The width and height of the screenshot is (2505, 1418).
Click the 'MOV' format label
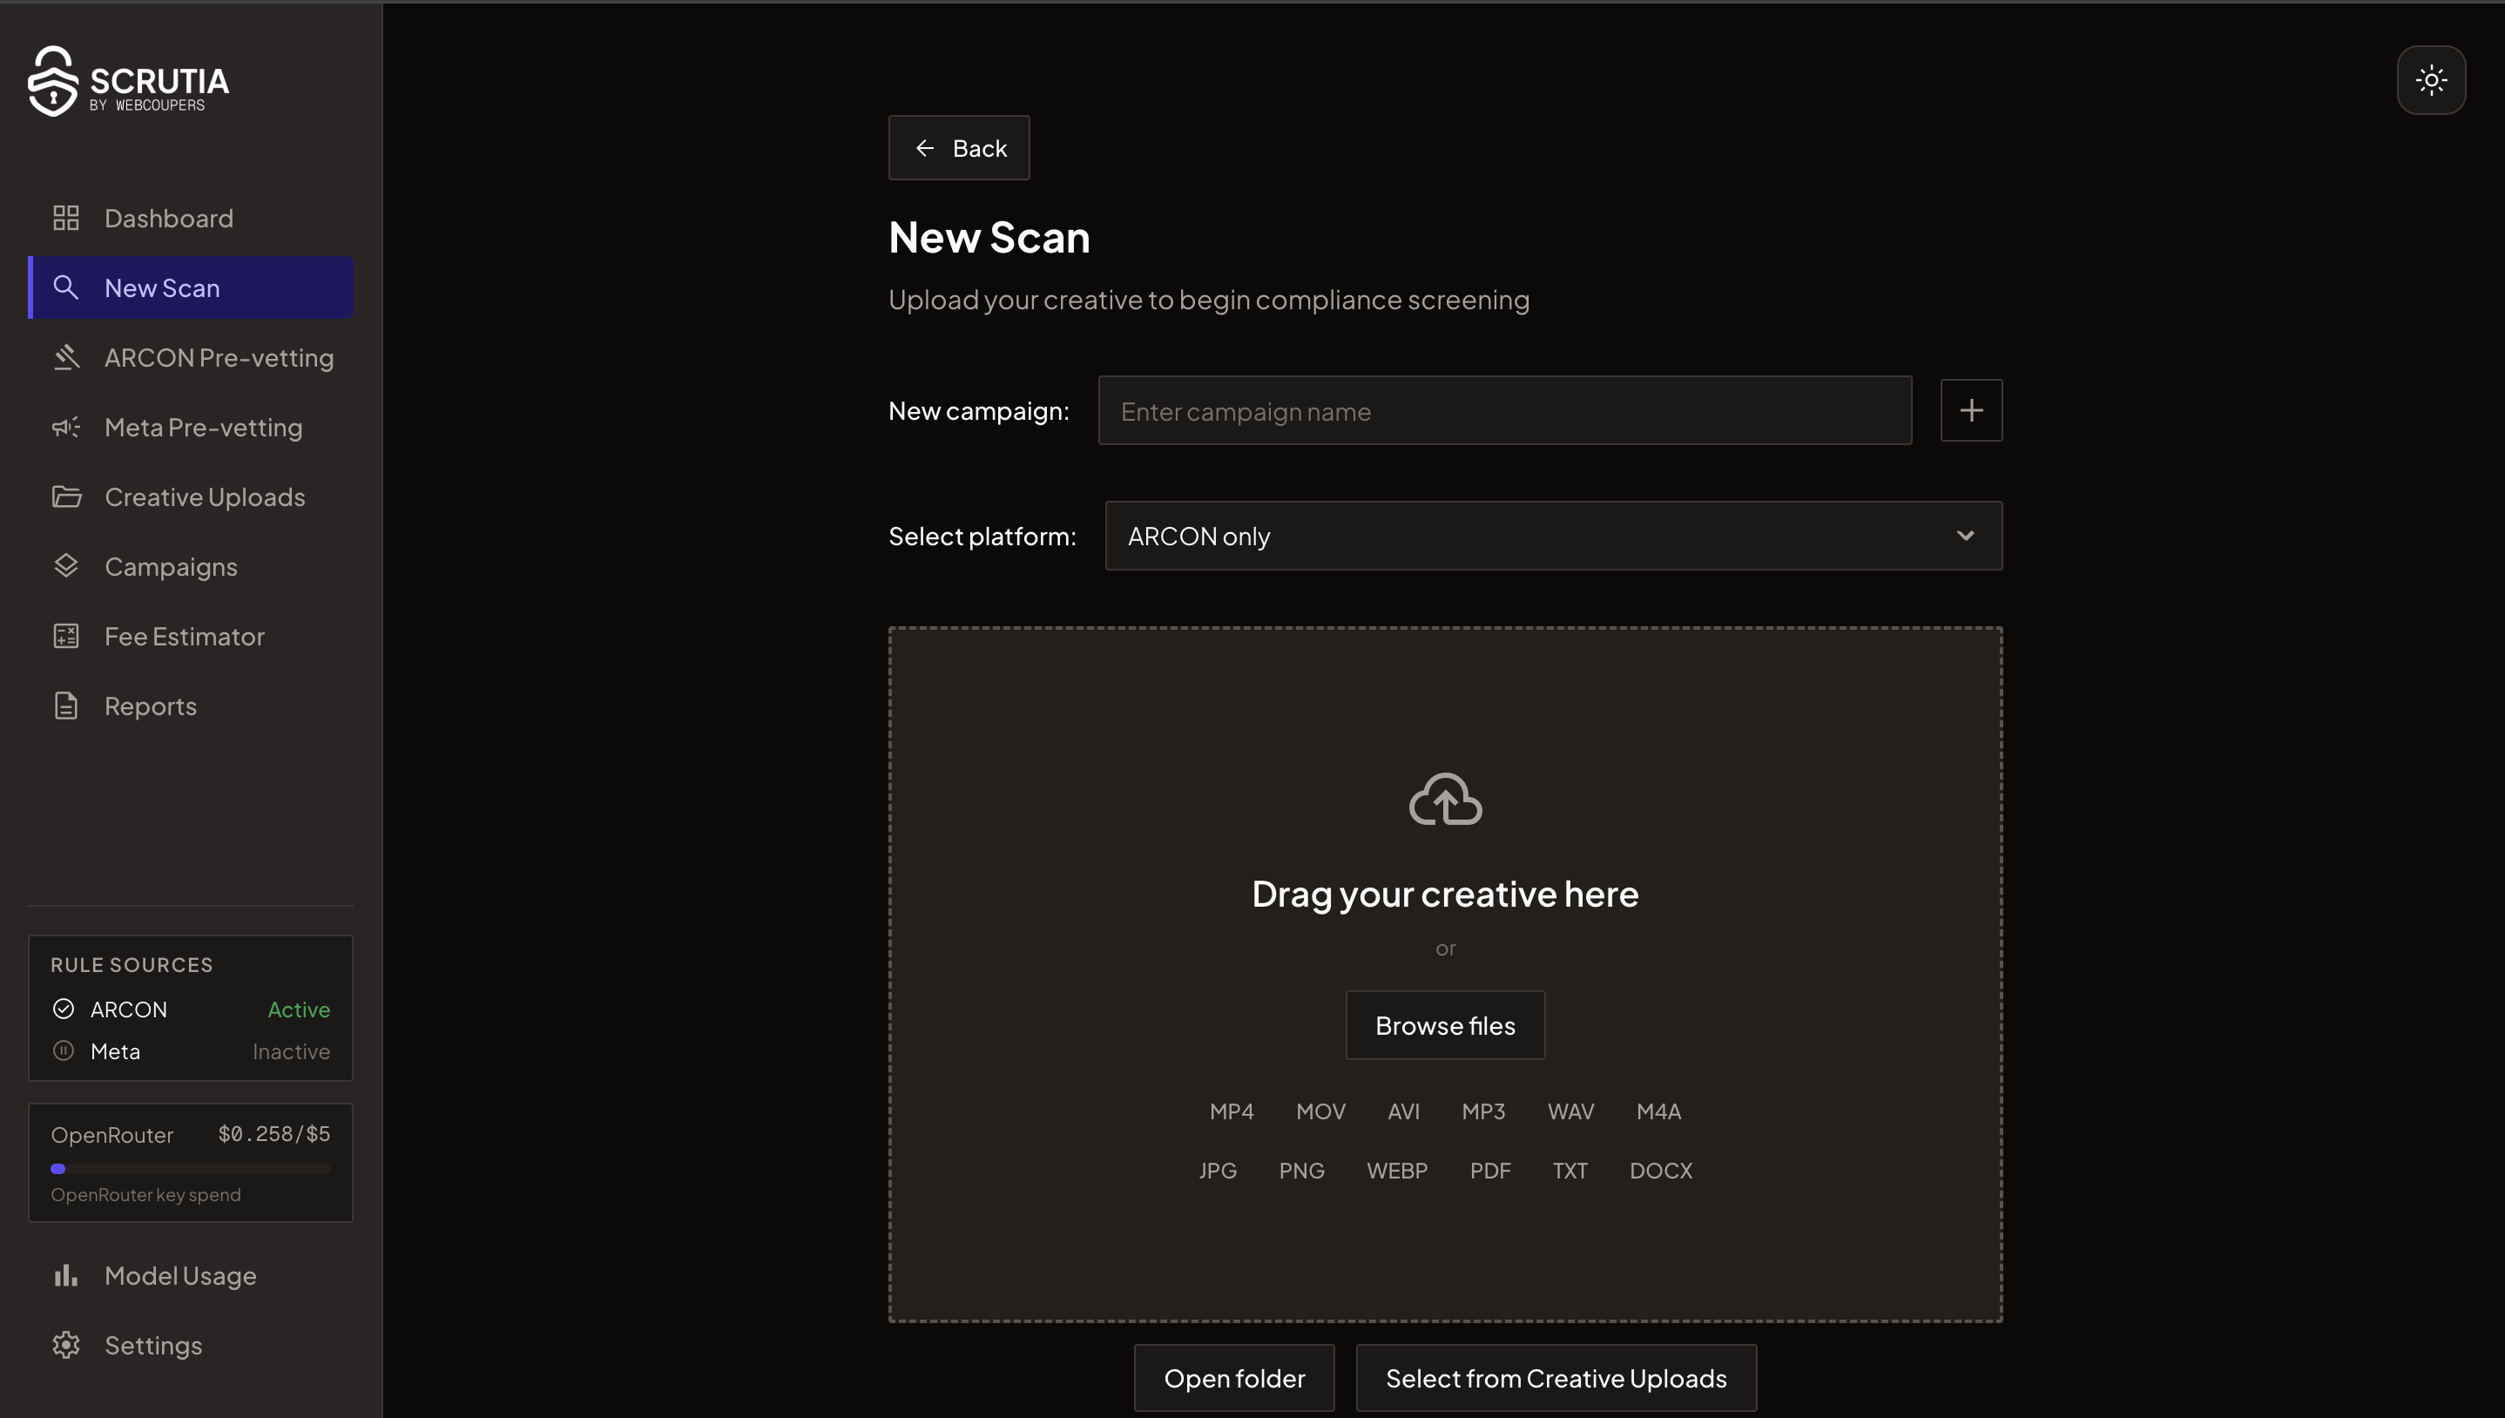pyautogui.click(x=1320, y=1111)
